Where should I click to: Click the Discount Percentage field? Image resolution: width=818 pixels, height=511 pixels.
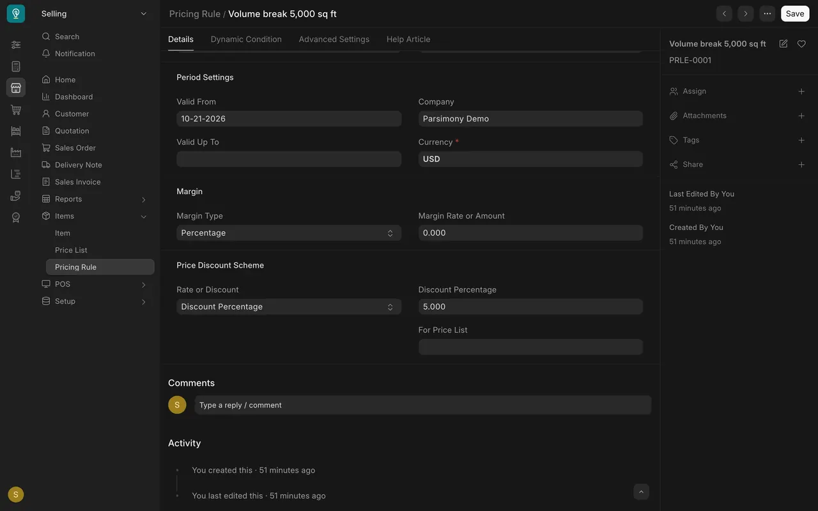coord(530,307)
